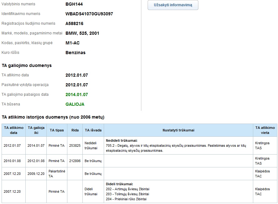The image size is (278, 204).
Task: Click registration certificate number A588216
Action: pos(74,24)
